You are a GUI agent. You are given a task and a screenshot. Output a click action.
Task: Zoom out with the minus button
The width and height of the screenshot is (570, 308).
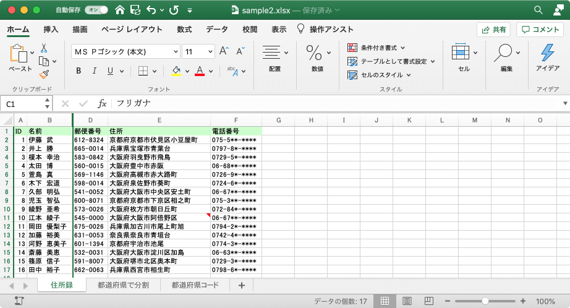(448, 301)
